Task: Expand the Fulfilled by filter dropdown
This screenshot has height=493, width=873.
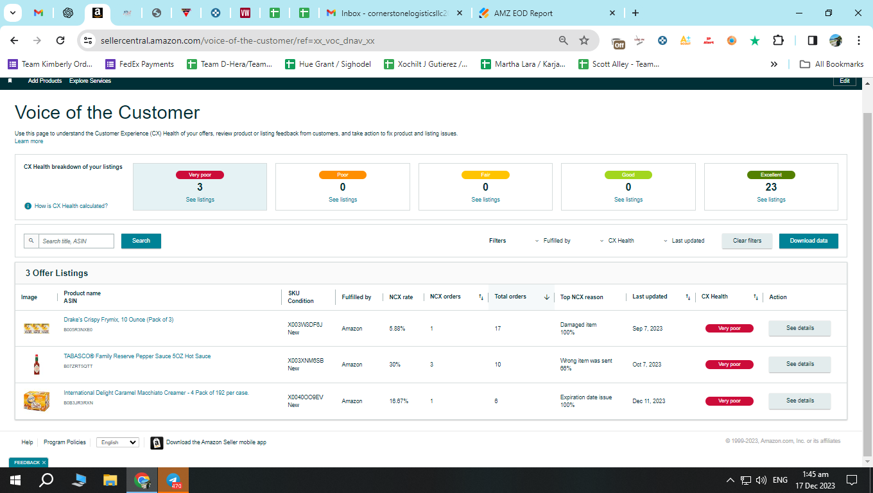Action: point(553,241)
